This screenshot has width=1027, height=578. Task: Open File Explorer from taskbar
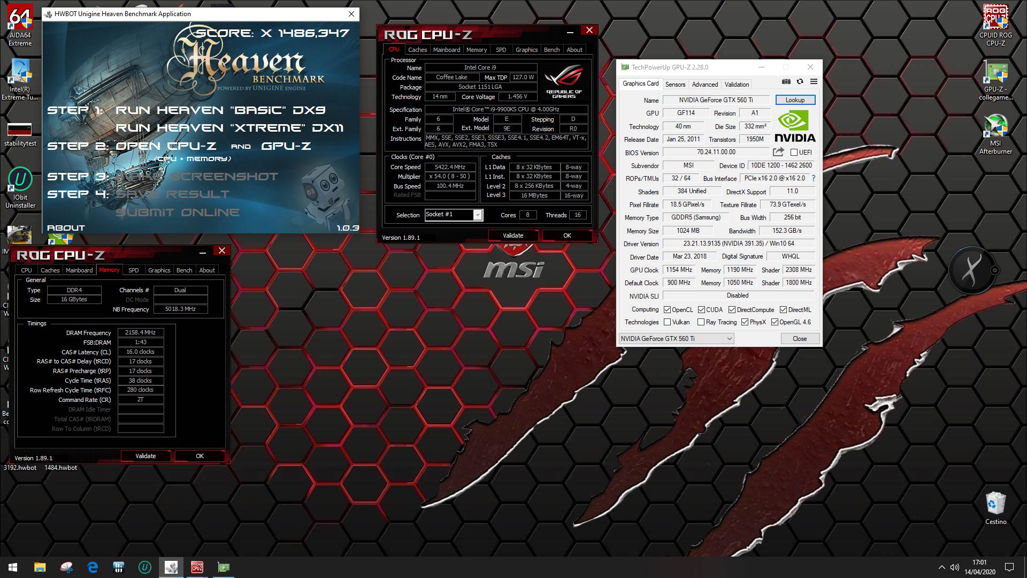click(40, 567)
